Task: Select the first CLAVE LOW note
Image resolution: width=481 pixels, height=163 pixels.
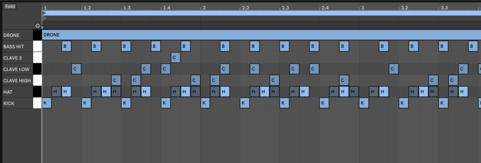Action: [76, 69]
